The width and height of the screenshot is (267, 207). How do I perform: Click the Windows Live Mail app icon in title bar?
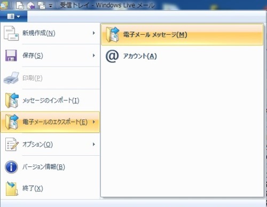(4, 5)
